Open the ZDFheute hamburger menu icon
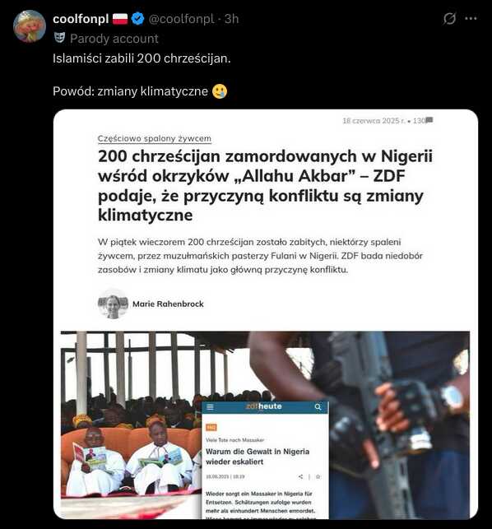Screen dimensions: 492x529 click(211, 407)
